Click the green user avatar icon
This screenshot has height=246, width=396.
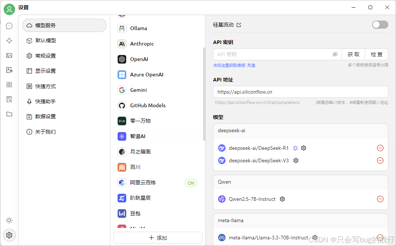(x=9, y=9)
